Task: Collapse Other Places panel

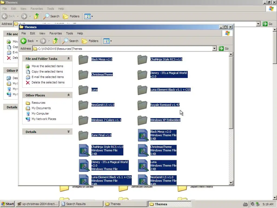Action: [x=68, y=95]
